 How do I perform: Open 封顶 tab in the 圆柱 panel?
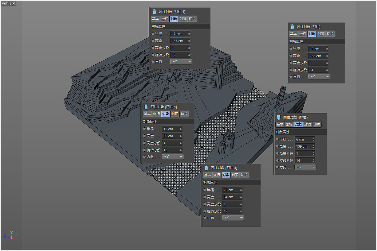(321, 34)
